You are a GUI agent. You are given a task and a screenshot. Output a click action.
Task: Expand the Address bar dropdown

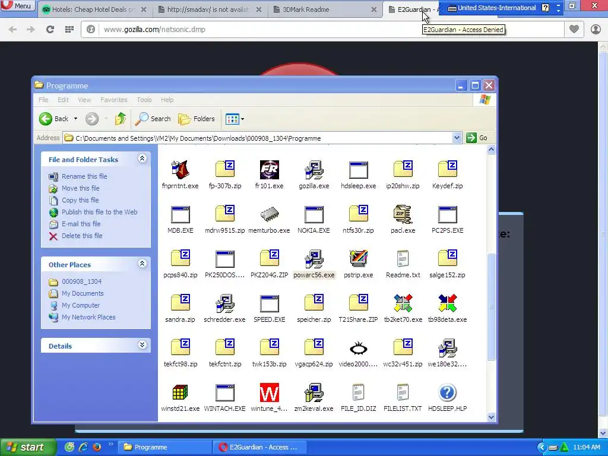click(457, 138)
